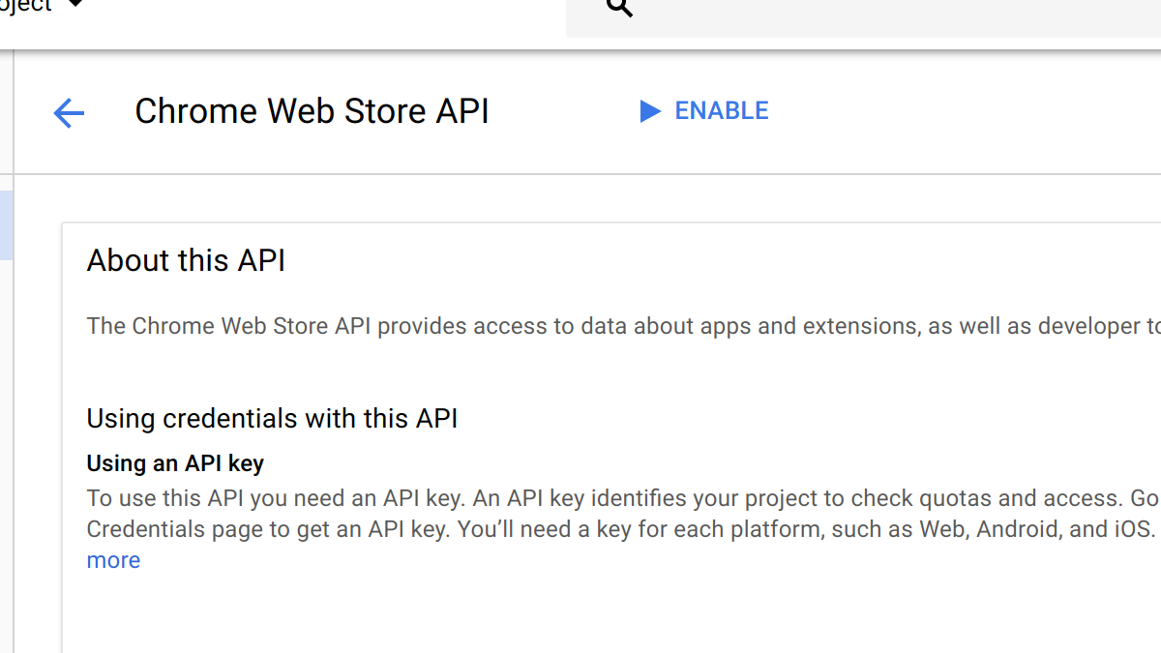Screen dimensions: 1161x653
Task: Click the triangle icon of the Enable control
Action: click(x=649, y=111)
